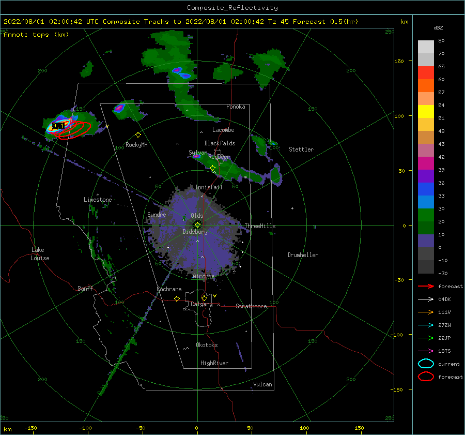
Task: Click the Banff town label
Action: pyautogui.click(x=85, y=288)
